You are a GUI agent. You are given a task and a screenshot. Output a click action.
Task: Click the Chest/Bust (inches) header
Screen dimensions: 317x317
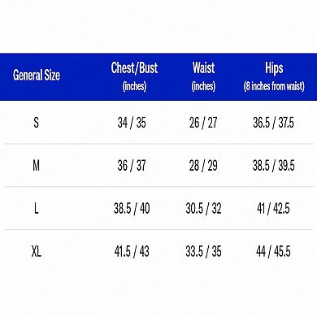click(134, 77)
